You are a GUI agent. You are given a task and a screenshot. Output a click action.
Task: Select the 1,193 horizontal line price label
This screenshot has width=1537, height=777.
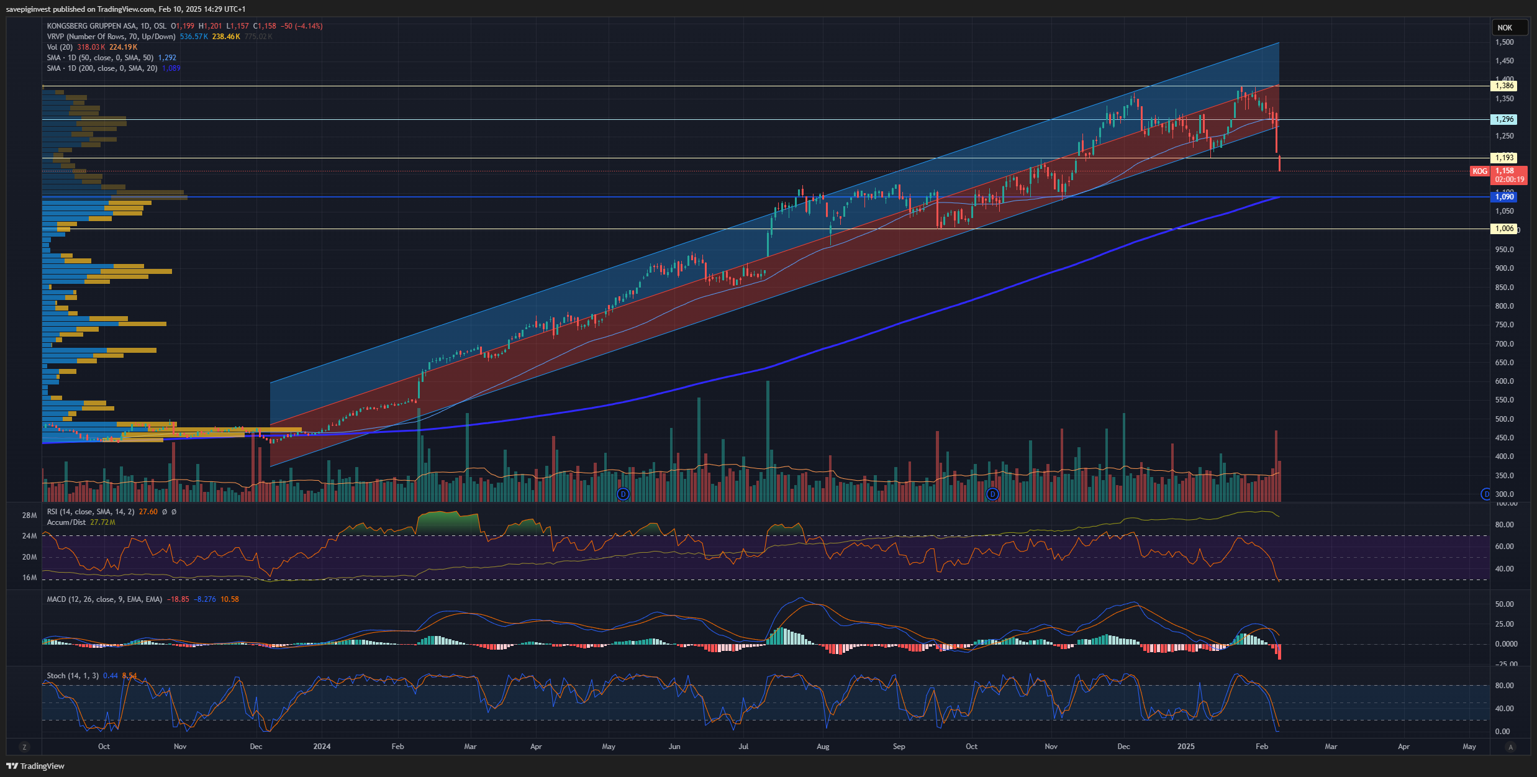[x=1503, y=158]
